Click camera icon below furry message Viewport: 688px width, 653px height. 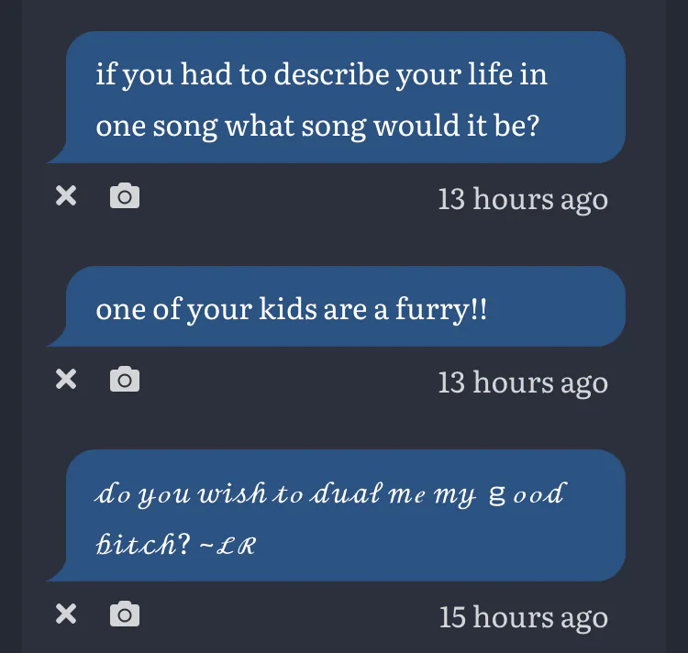125,379
